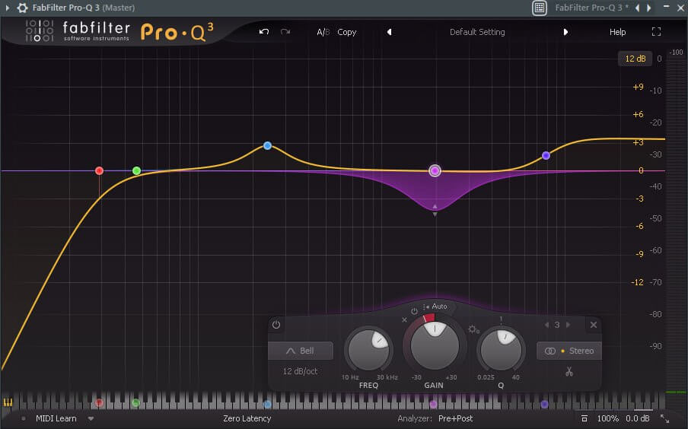
Task: Select the dark purple high shelf band node
Action: point(546,155)
